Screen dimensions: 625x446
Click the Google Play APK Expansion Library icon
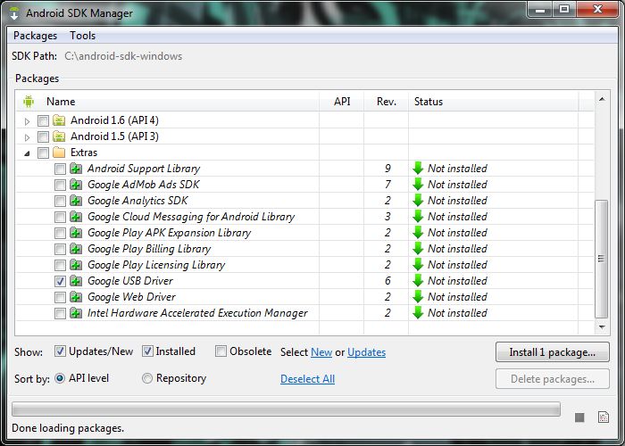click(x=76, y=233)
